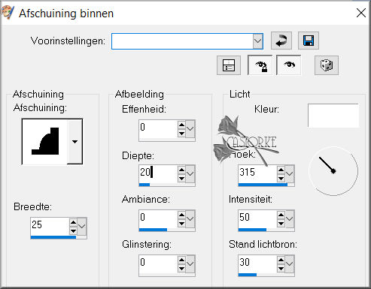Expand the Breedte slider dropdown arrow
This screenshot has width=371, height=289.
(82, 226)
